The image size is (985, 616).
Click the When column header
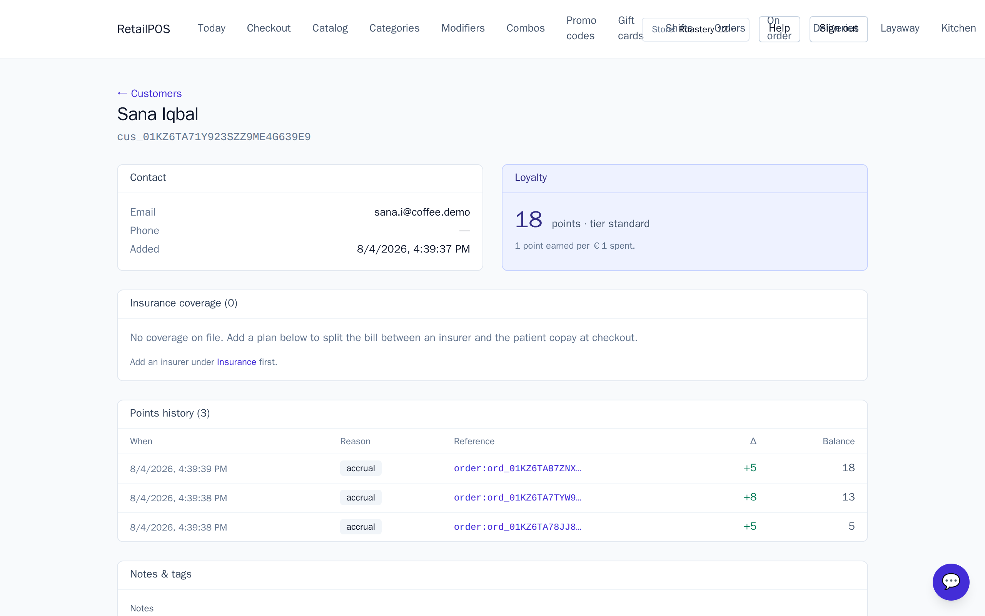tap(141, 441)
